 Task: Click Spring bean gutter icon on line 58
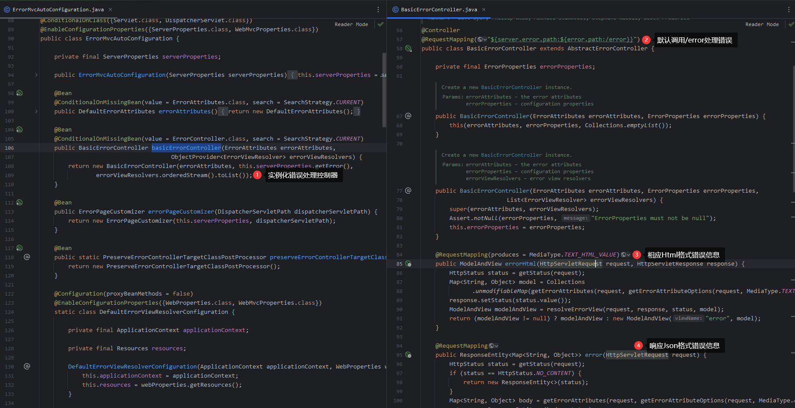(409, 48)
